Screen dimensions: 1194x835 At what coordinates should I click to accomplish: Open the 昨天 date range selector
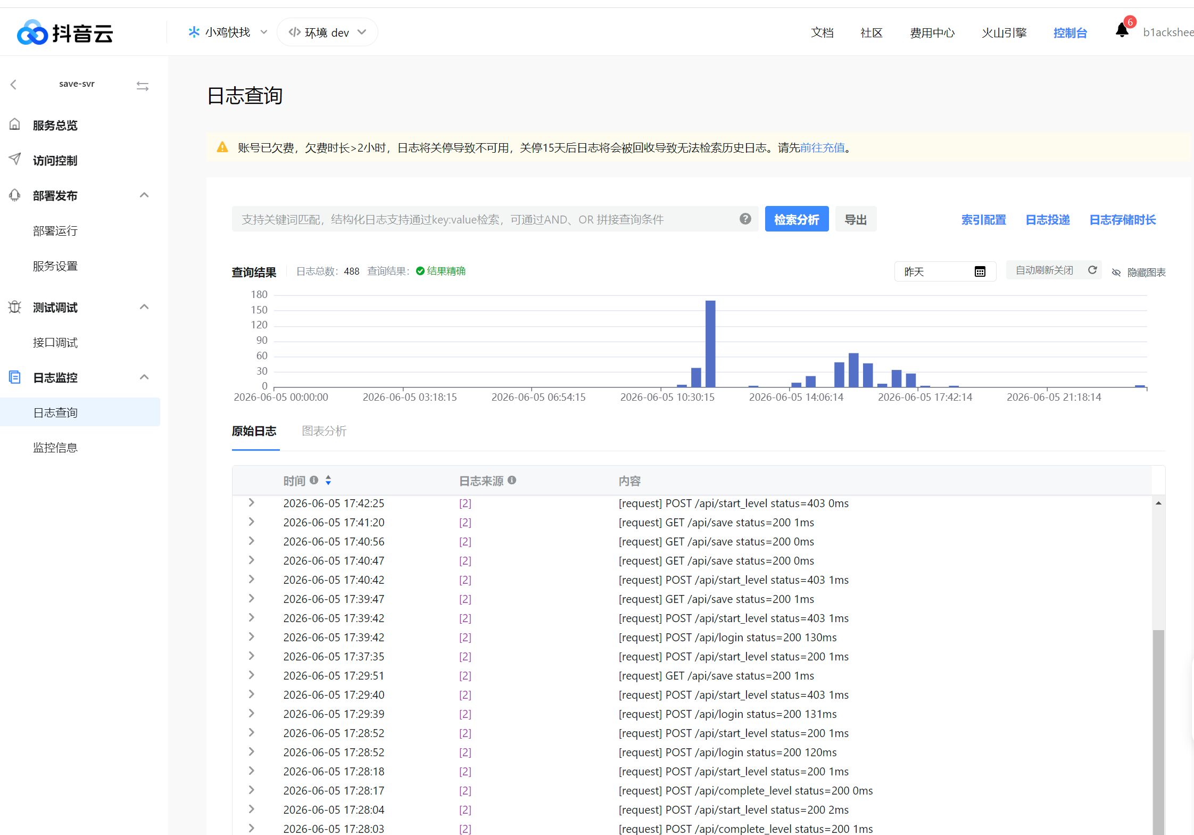pyautogui.click(x=945, y=271)
